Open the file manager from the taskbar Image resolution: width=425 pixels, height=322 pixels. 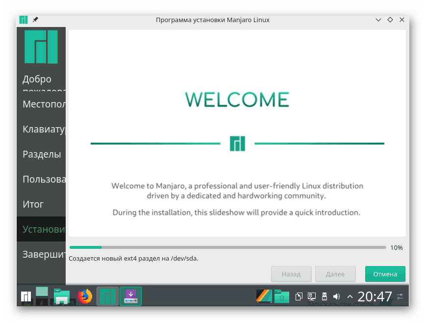[x=62, y=296]
